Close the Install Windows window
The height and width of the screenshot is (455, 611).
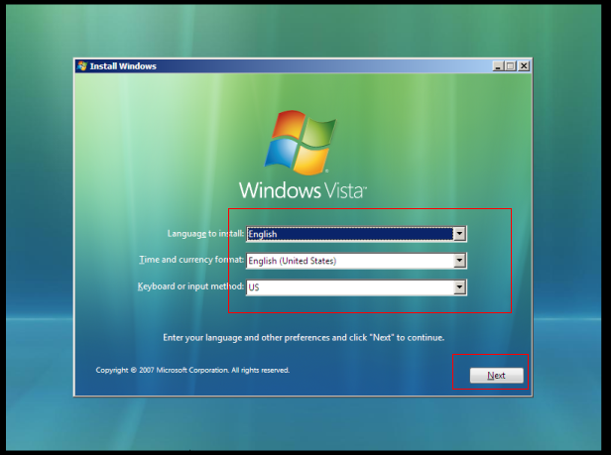coord(524,66)
